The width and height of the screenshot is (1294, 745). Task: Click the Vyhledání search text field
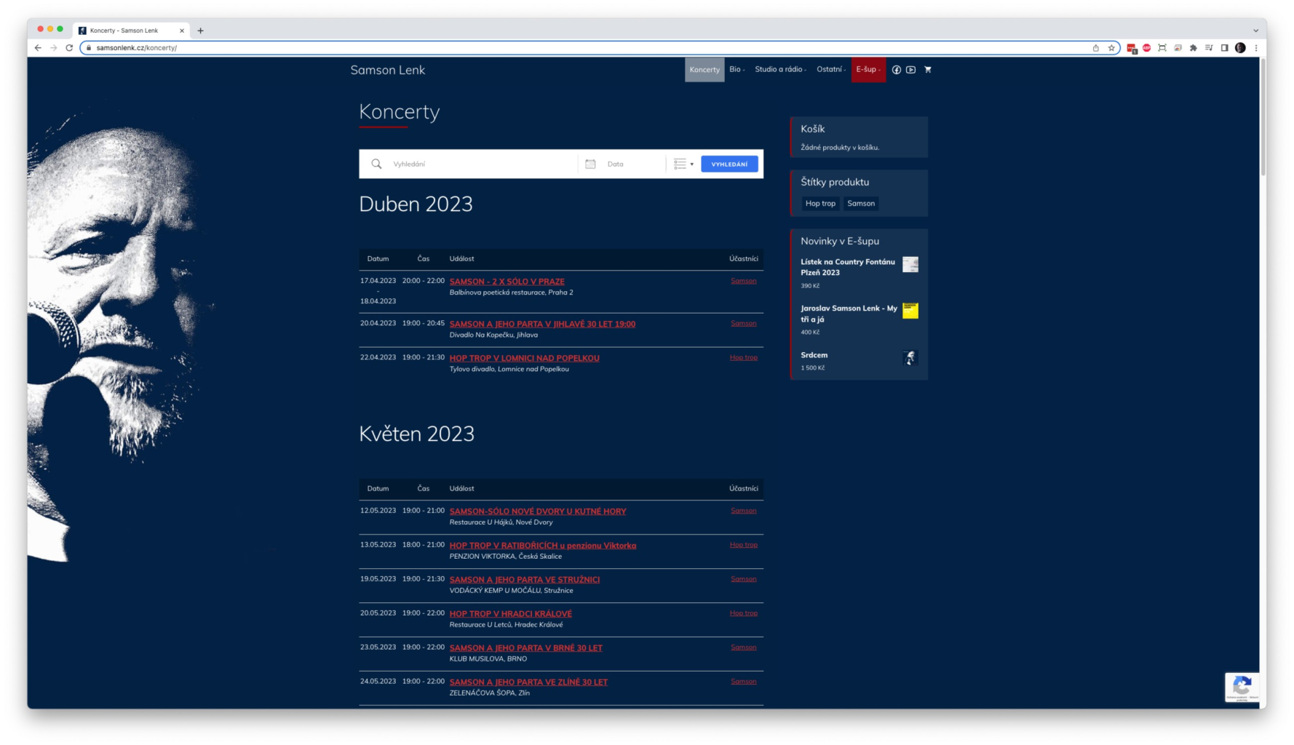click(480, 164)
